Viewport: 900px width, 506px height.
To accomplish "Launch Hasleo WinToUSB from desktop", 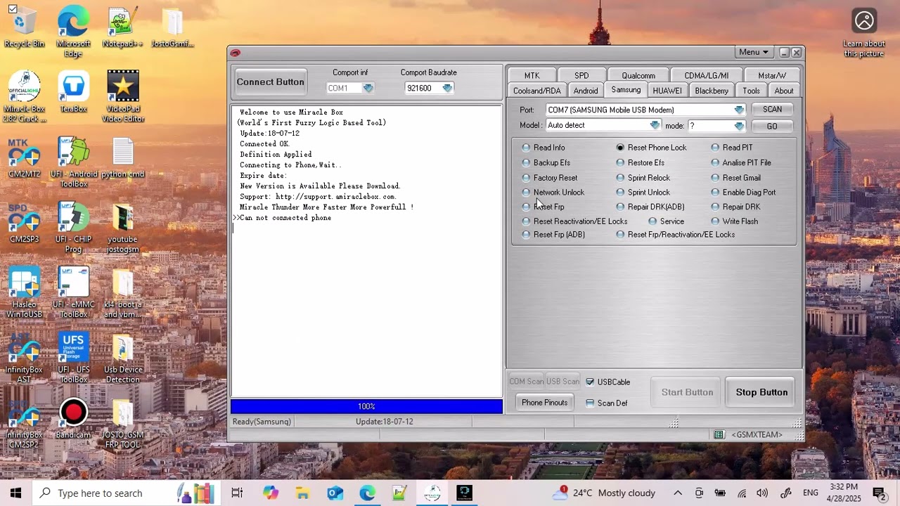I will [24, 293].
